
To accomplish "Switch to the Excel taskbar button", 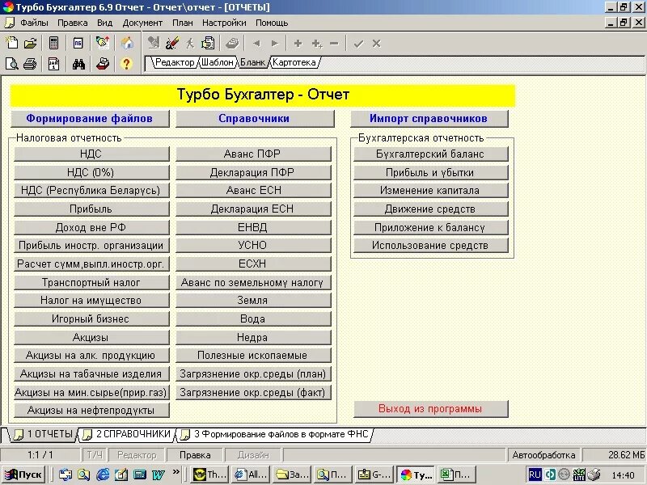I will (x=456, y=474).
